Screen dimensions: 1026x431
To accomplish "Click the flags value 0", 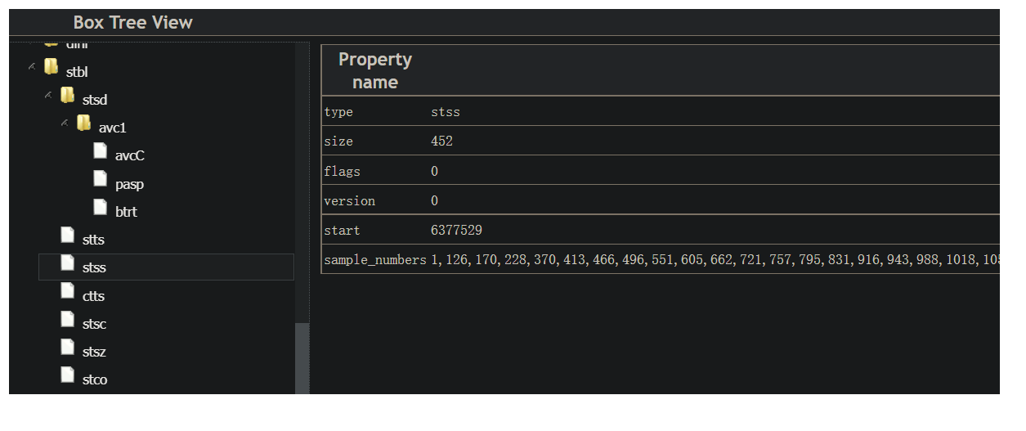I will pos(434,171).
